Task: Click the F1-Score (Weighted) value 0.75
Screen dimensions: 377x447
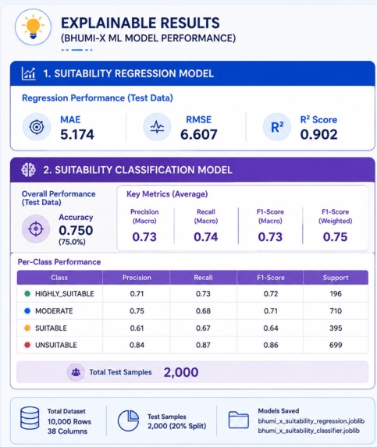Action: click(335, 237)
